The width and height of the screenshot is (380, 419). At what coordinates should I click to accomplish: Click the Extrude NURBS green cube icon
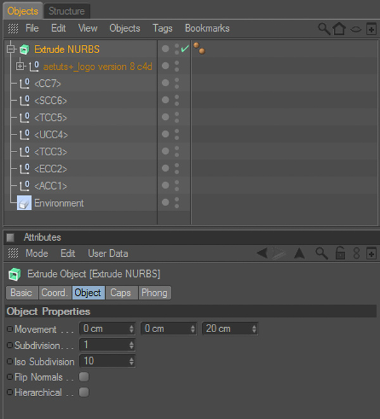(x=24, y=49)
